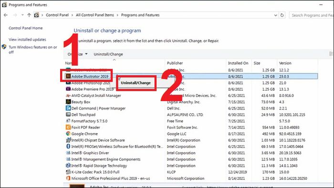
Task: Click the Bluetooth icon for Intel PROSet/Wireless
Action: [x=68, y=146]
